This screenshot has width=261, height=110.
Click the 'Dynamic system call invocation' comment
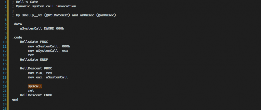click(44, 6)
